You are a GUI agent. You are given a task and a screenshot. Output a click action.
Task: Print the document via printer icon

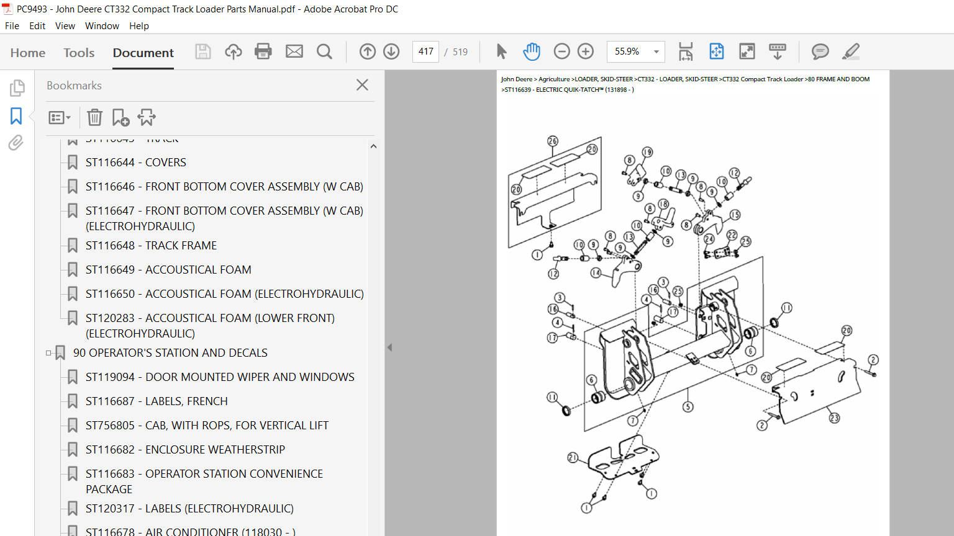click(x=263, y=51)
